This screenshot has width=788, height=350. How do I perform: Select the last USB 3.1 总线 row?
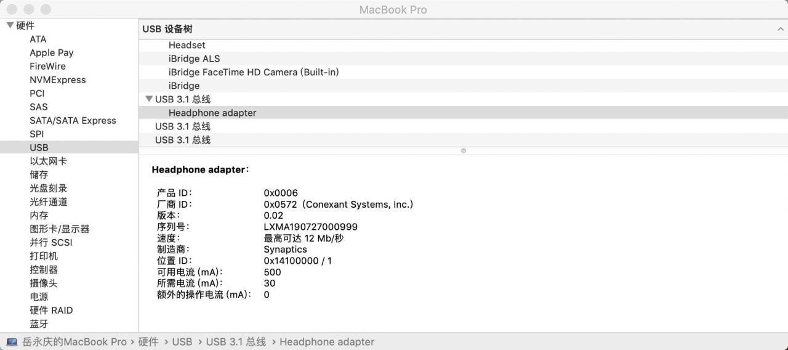[463, 140]
